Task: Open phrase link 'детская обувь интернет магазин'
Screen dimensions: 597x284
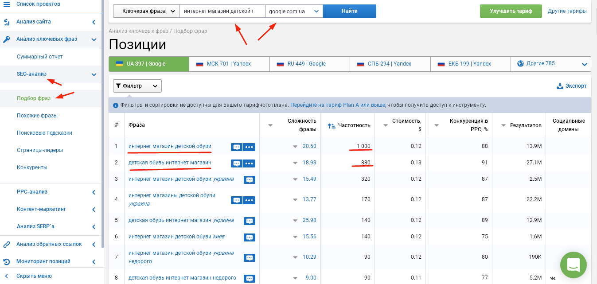Action: (x=170, y=163)
